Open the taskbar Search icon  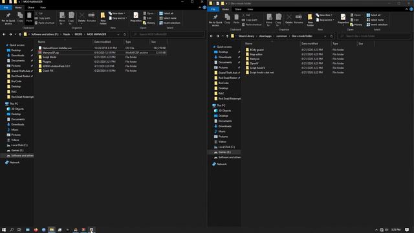tap(12, 230)
